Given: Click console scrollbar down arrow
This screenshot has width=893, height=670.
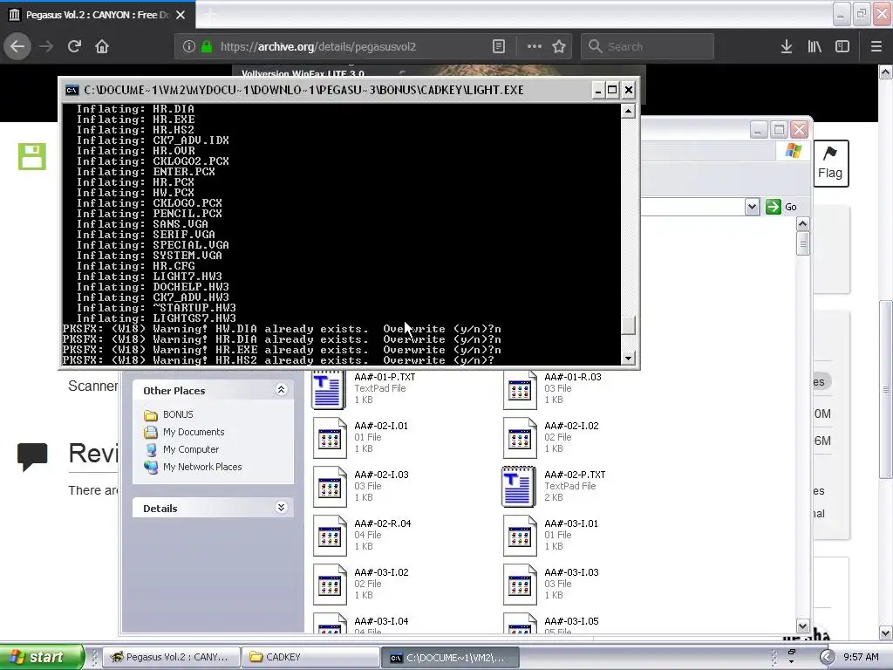Looking at the screenshot, I should point(628,358).
